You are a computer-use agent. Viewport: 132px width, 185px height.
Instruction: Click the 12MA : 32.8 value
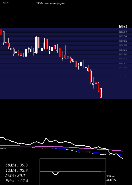tap(16, 170)
